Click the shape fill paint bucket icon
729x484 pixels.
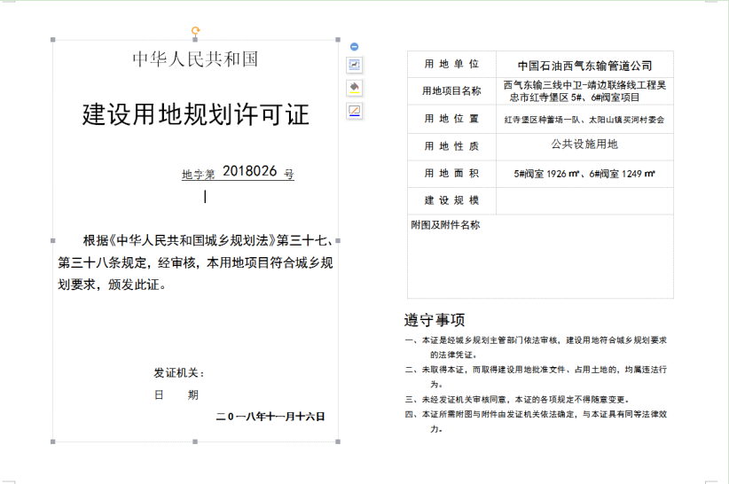354,87
